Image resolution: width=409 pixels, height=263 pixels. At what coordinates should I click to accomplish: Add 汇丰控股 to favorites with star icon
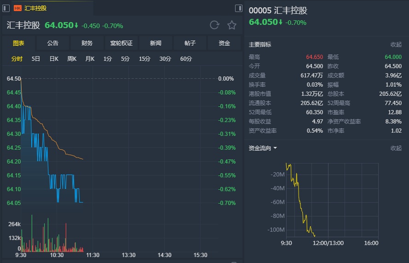pyautogui.click(x=231, y=25)
